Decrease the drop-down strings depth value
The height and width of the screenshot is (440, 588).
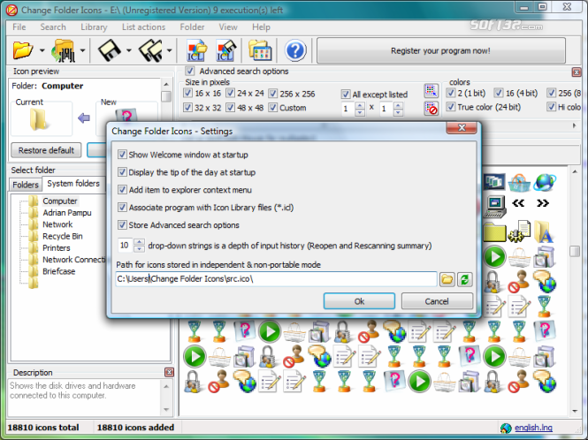pyautogui.click(x=139, y=249)
